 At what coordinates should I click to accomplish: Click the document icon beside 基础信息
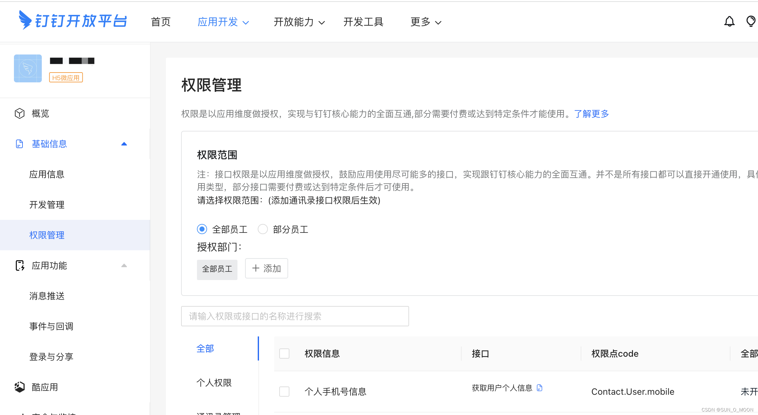20,144
